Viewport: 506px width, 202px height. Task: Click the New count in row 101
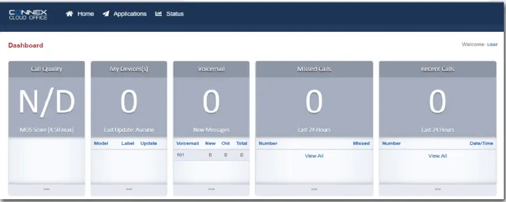[210, 155]
